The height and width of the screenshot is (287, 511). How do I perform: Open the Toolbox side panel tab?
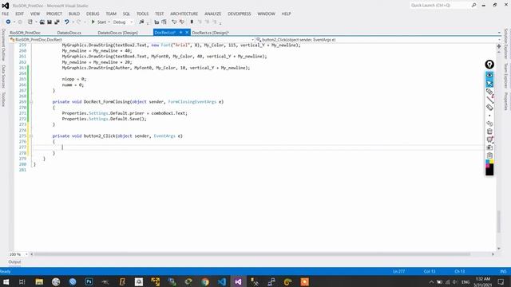tap(3, 99)
